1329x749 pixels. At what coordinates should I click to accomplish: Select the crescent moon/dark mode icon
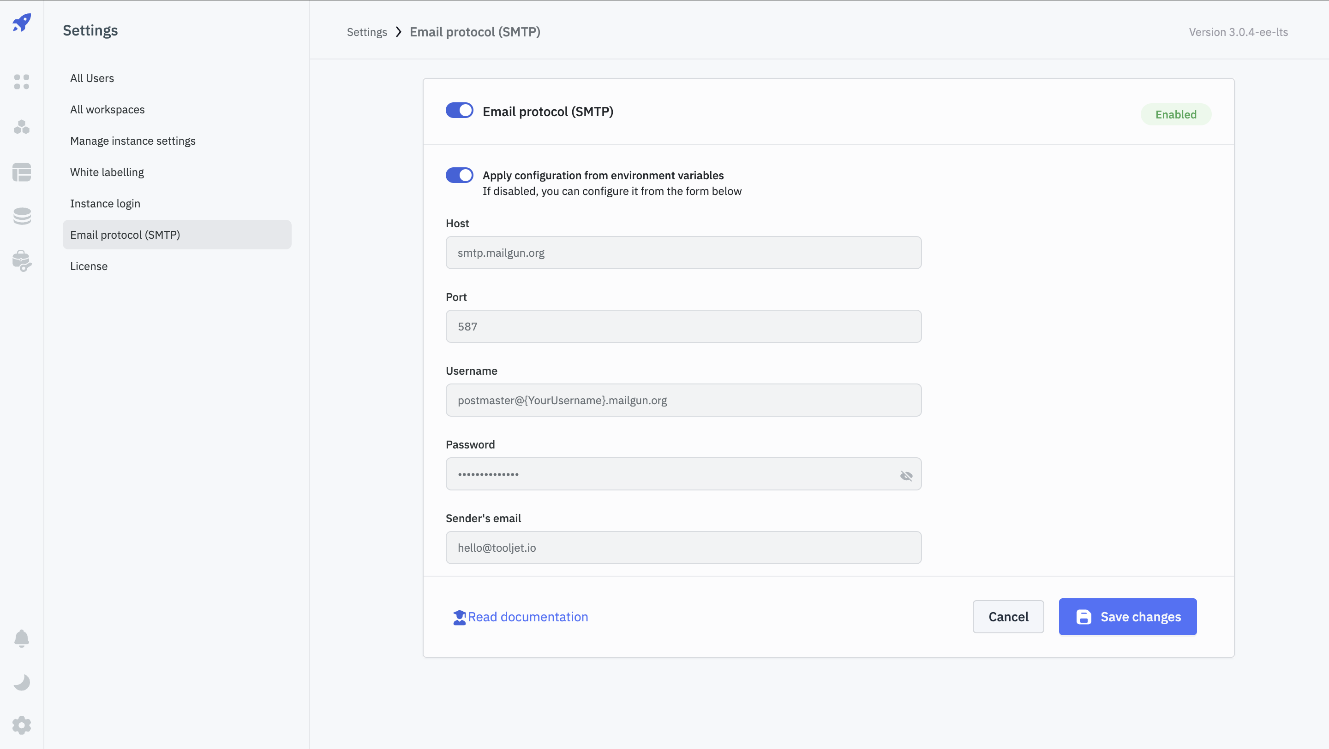pos(22,683)
